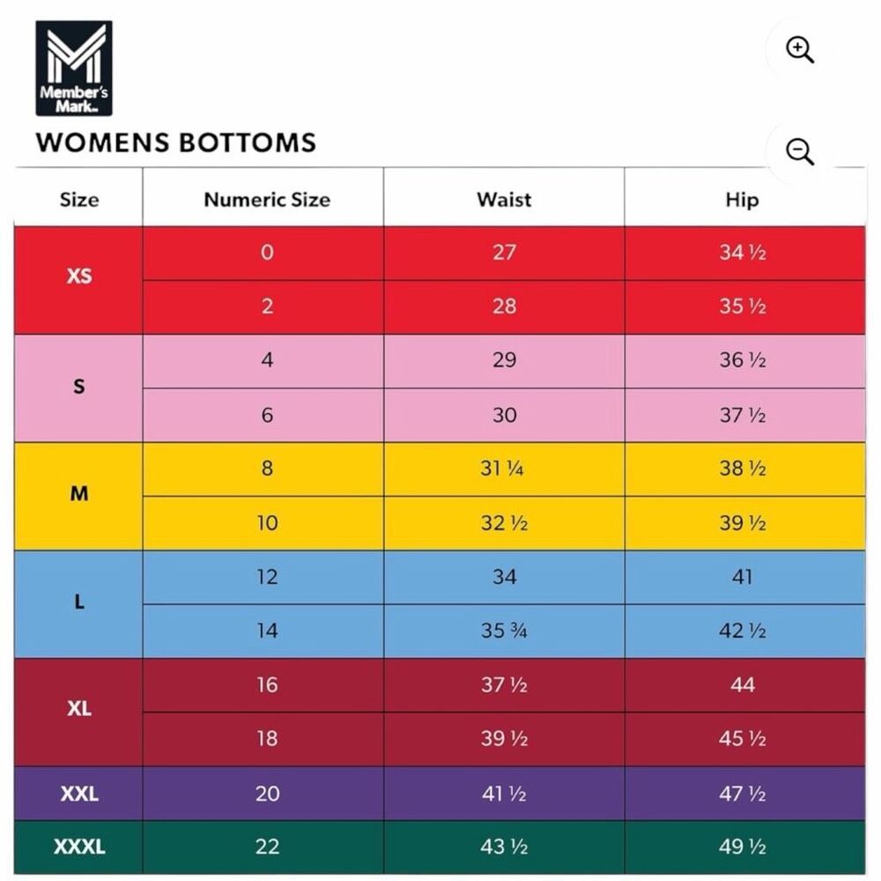
Task: Select the waist value 31 ¼
Action: 502,469
